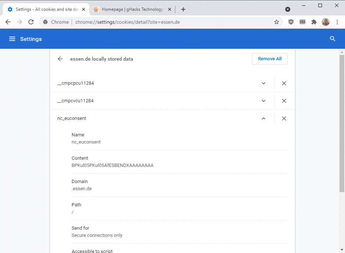
Task: Open the Chrome three-dot menu
Action: tap(337, 22)
